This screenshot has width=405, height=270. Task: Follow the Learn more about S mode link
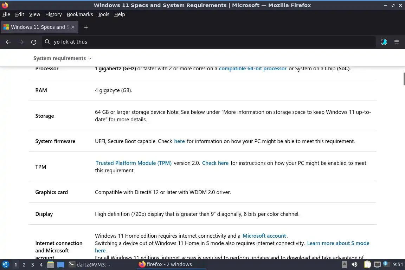tap(338, 243)
